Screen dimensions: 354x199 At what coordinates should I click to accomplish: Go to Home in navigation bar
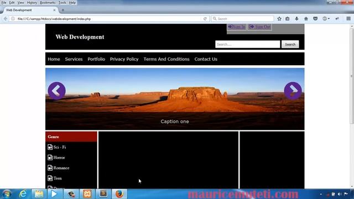[54, 59]
